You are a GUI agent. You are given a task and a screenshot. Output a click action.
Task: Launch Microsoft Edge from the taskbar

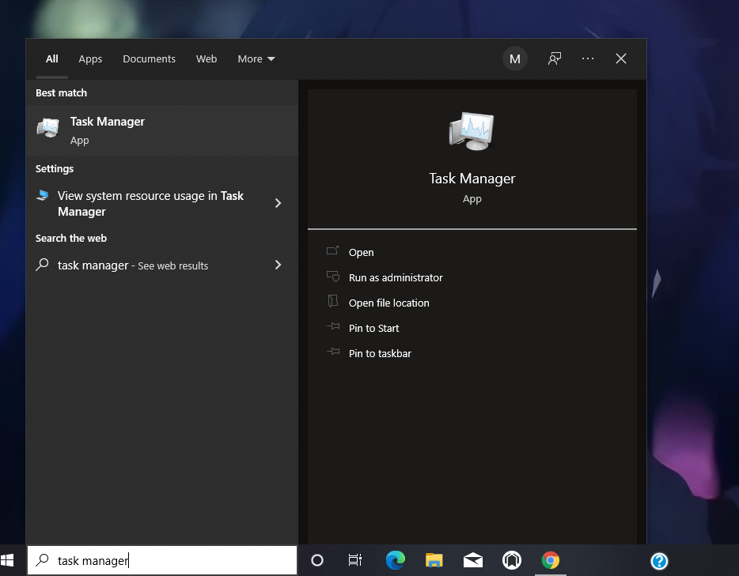click(x=395, y=560)
